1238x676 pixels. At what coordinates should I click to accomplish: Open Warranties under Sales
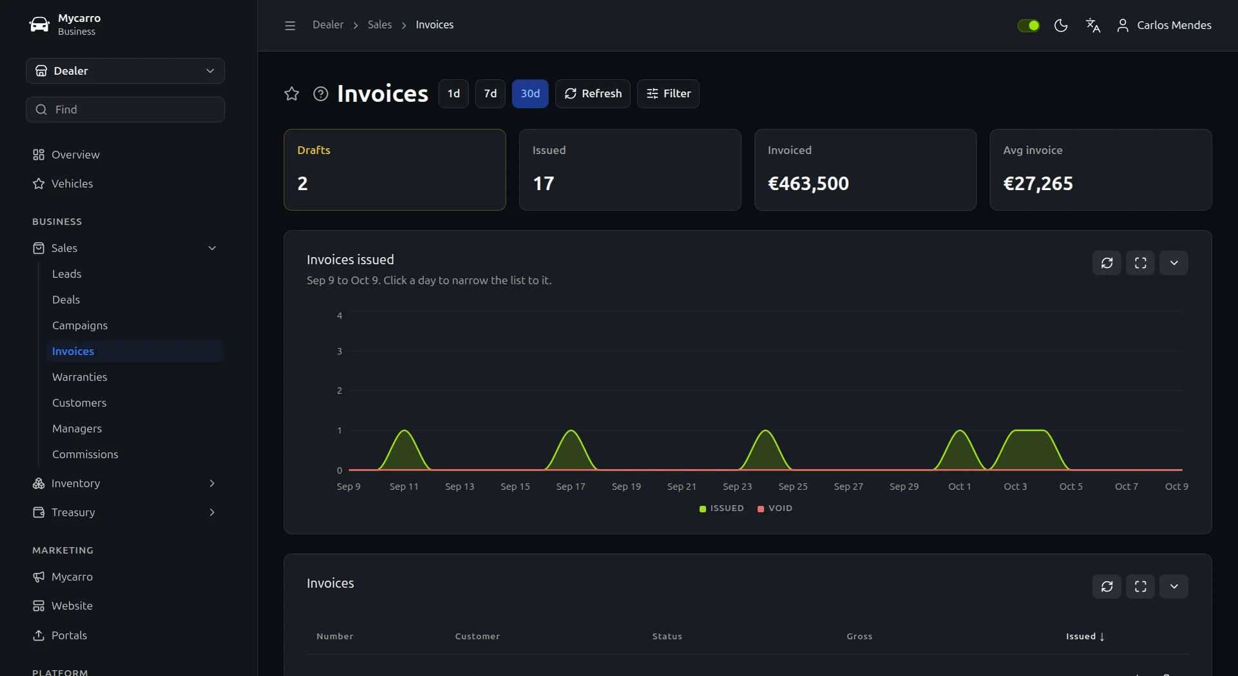[79, 377]
